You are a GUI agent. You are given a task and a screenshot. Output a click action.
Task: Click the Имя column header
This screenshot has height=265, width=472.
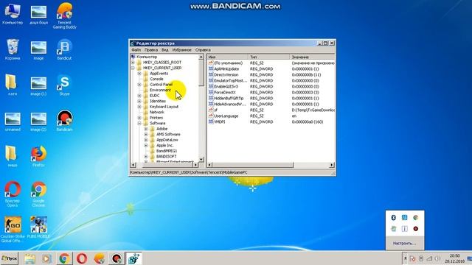tap(228, 57)
